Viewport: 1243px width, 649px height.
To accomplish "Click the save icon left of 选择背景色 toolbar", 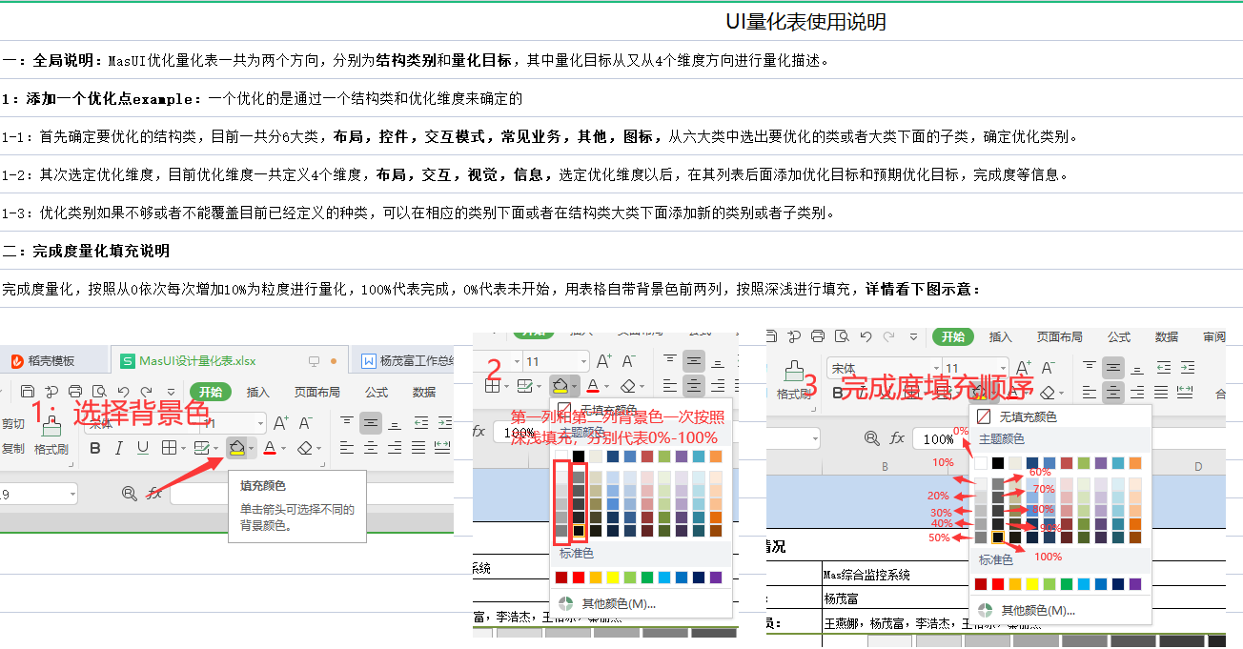I will [28, 392].
